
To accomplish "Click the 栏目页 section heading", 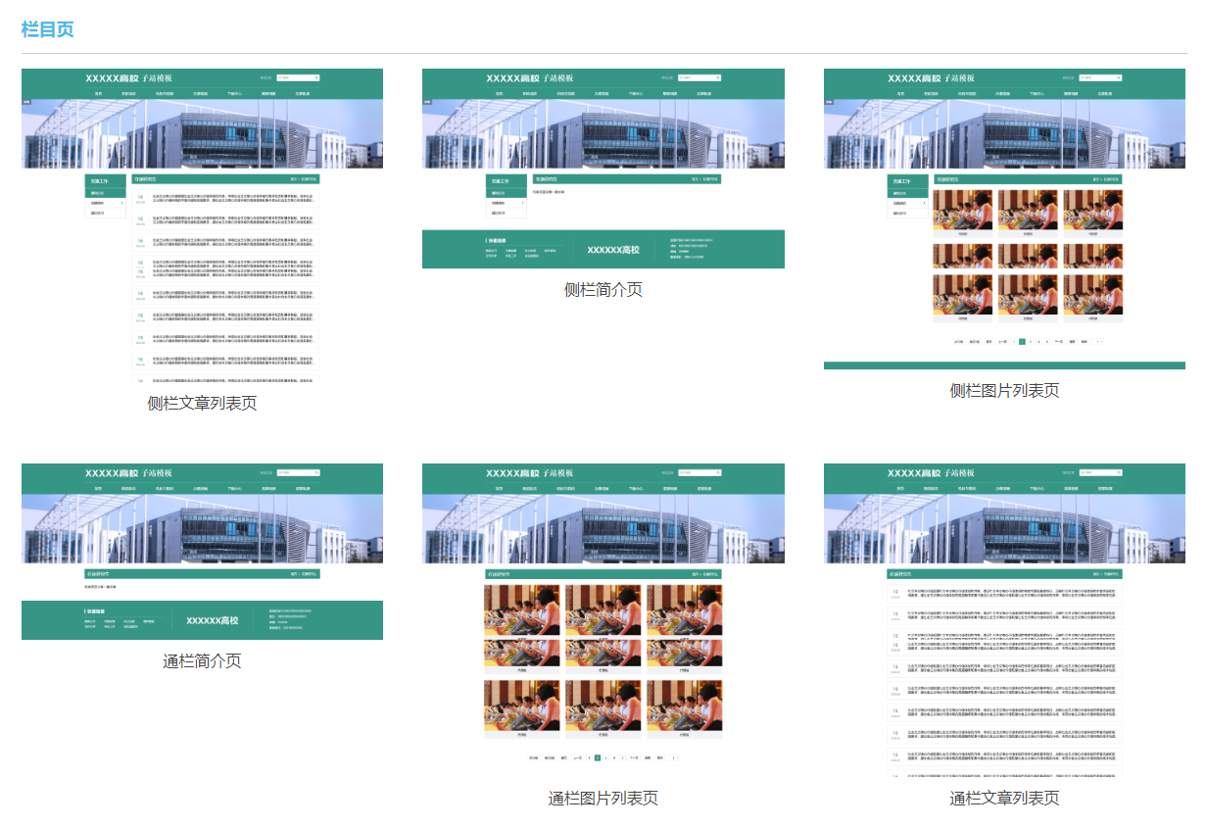I will tap(47, 29).
